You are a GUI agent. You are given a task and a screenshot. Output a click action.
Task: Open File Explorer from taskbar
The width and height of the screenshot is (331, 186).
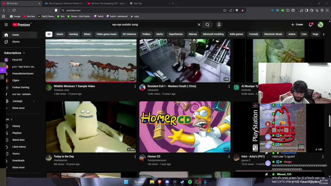152,182
